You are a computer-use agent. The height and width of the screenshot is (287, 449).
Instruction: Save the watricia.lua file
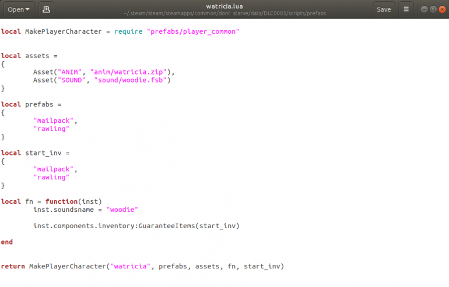pyautogui.click(x=384, y=9)
